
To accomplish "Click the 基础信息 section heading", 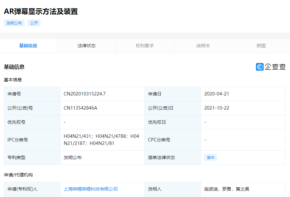I will [14, 67].
